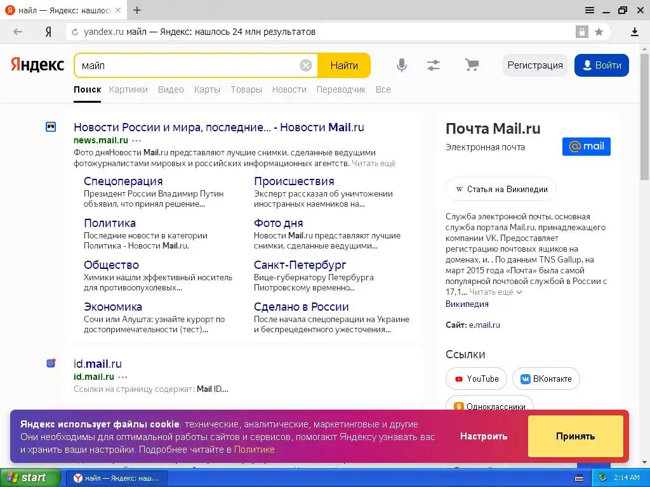Switch to the Видео tab

coord(171,89)
